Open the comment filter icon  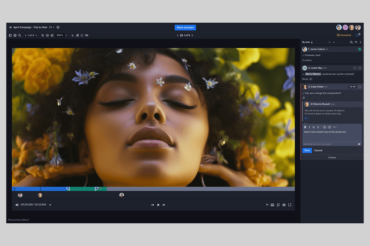[356, 42]
